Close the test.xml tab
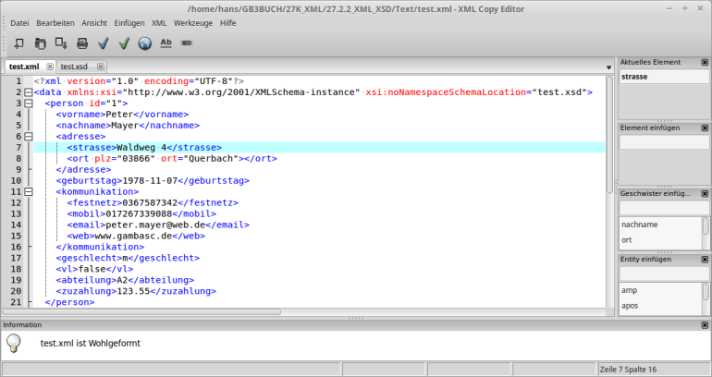This screenshot has height=377, width=712. point(48,67)
